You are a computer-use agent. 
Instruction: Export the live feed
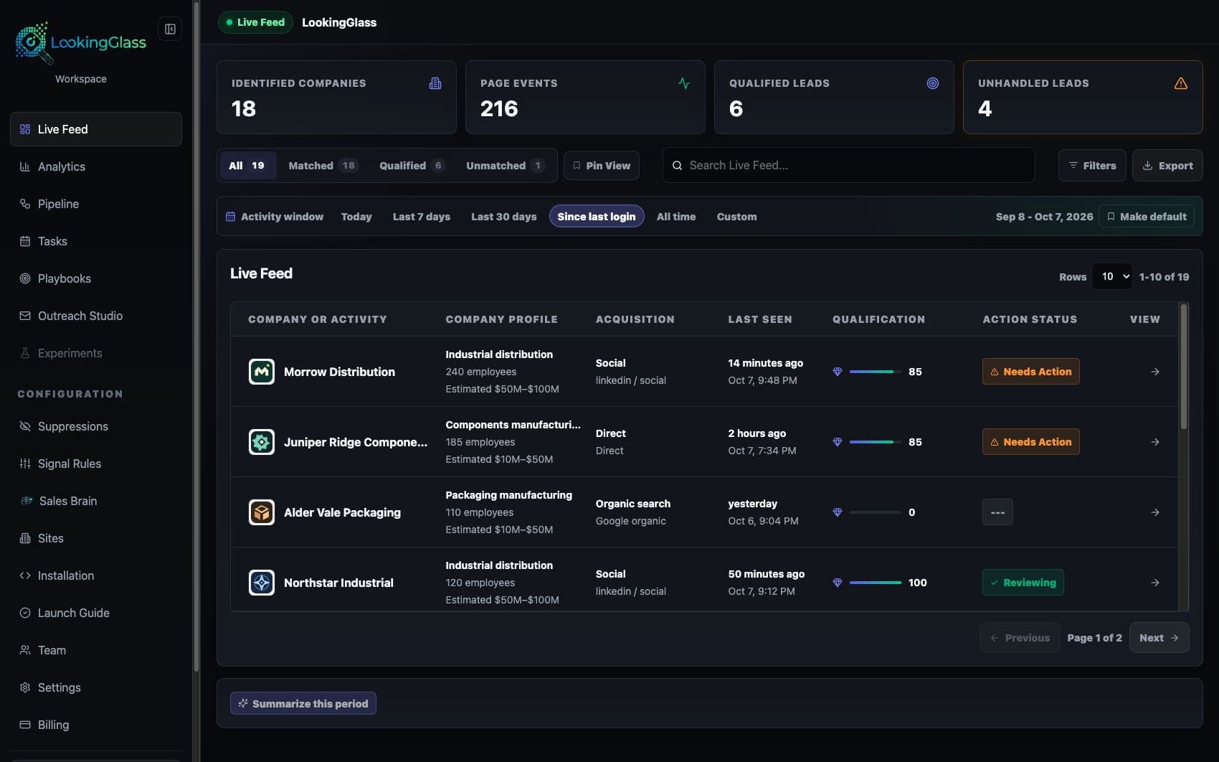1167,166
